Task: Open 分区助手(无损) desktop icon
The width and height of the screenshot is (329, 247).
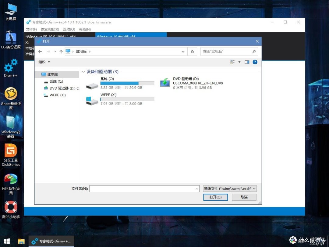Action: point(11,184)
